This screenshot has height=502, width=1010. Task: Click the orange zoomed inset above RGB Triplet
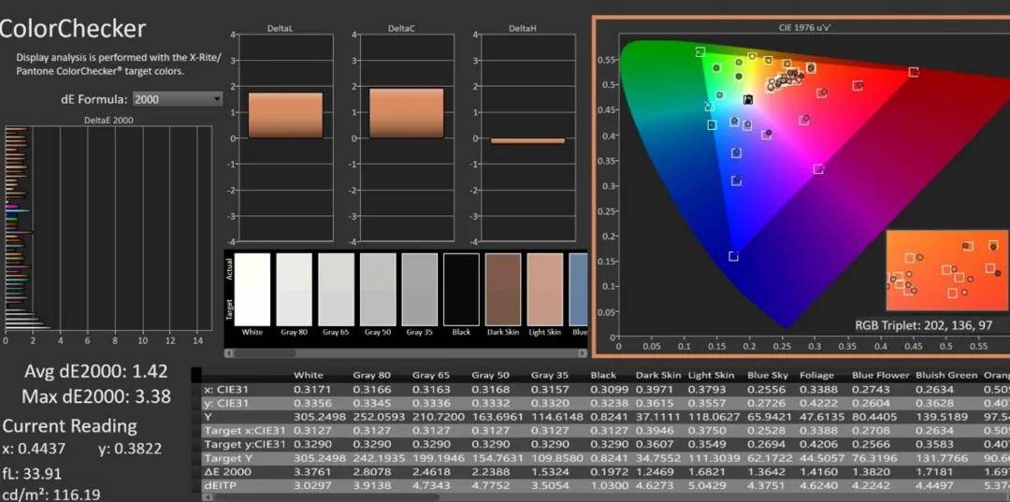[x=945, y=269]
